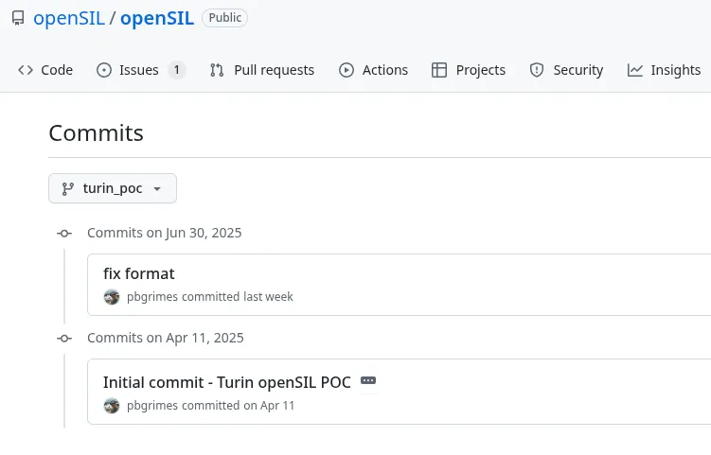Click the Insights graph icon

635,70
